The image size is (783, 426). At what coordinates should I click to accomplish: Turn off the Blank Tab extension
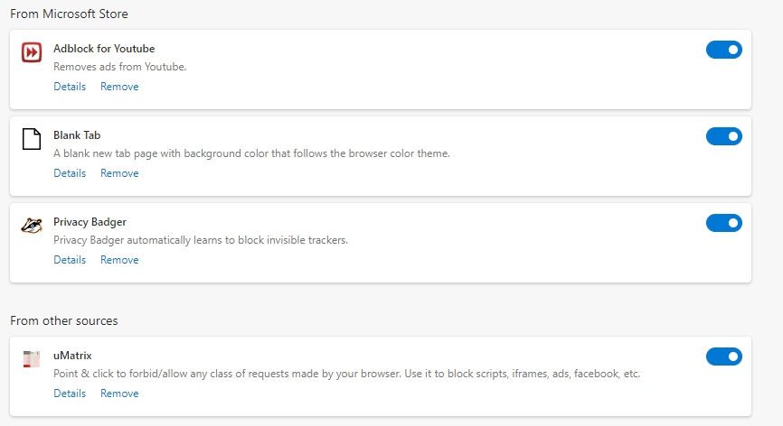pos(723,136)
